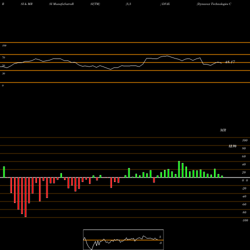Click the Dynavax Technologies title text
The image size is (250, 250).
(x=214, y=4)
